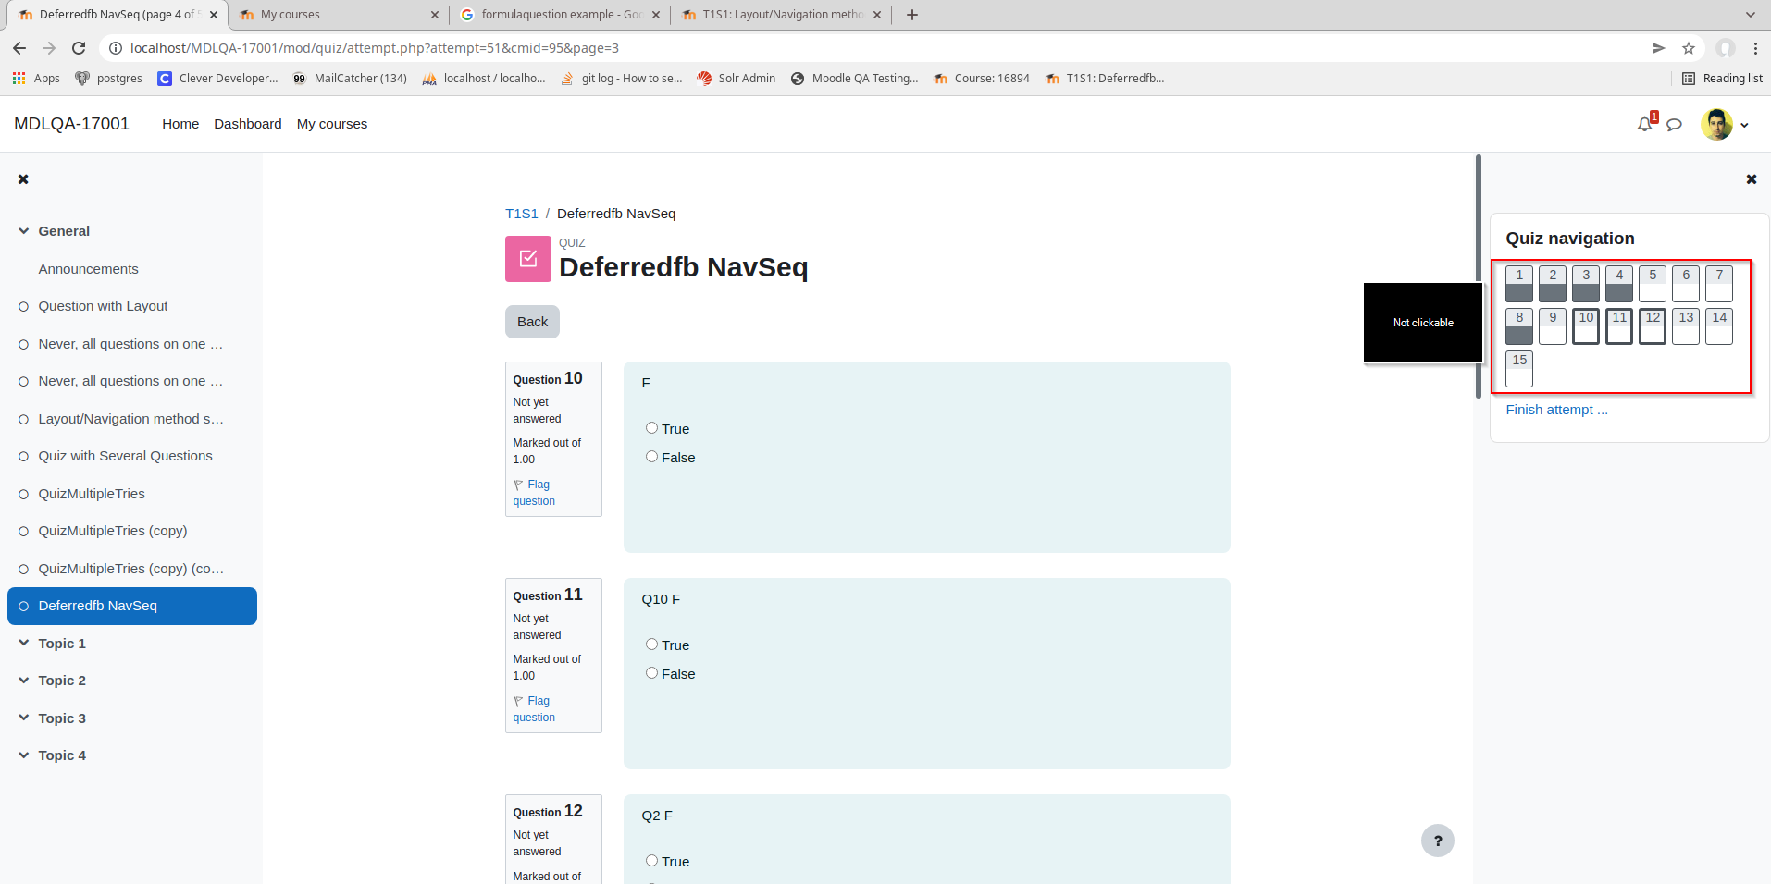Reload the current page
The image size is (1771, 884).
(x=79, y=48)
